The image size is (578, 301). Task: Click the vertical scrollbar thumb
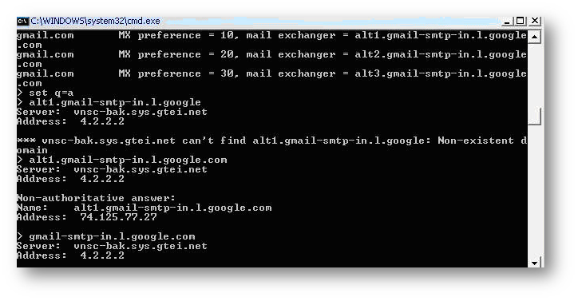[x=535, y=117]
